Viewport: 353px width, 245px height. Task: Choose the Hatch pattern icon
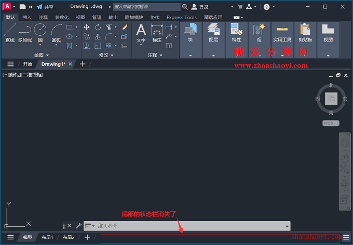click(x=70, y=46)
